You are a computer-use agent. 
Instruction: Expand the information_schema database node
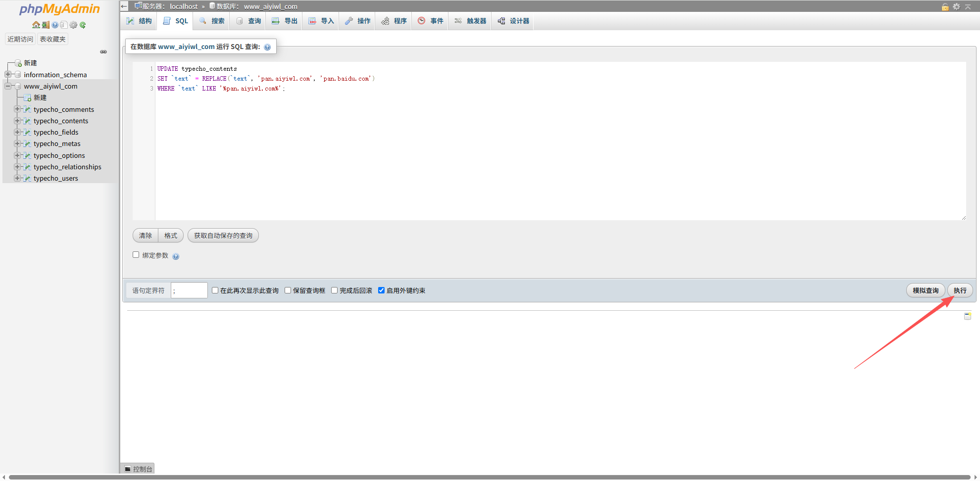[x=8, y=75]
